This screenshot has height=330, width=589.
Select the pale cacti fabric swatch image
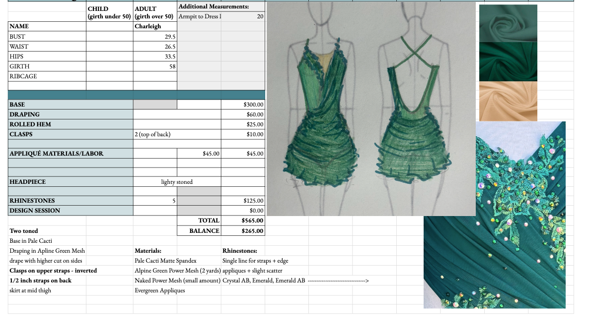point(508,23)
